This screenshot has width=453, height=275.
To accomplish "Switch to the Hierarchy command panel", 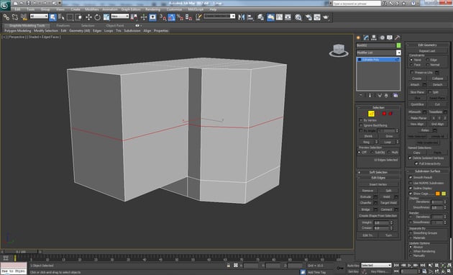I will pyautogui.click(x=374, y=37).
